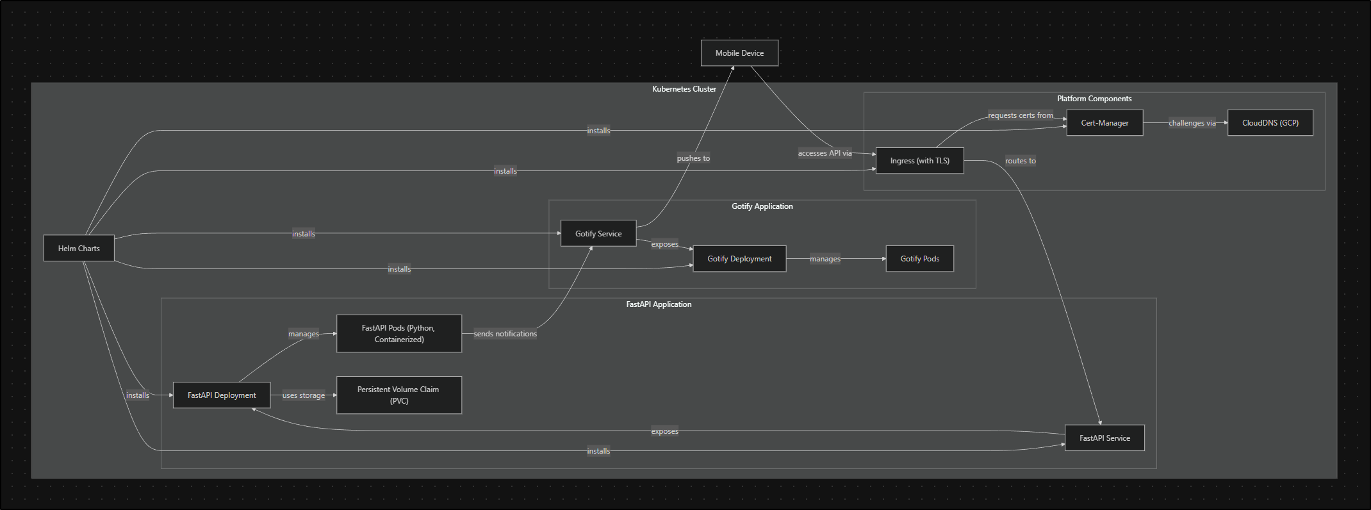The image size is (1371, 510).
Task: Select the Gotify Service node
Action: tap(598, 234)
